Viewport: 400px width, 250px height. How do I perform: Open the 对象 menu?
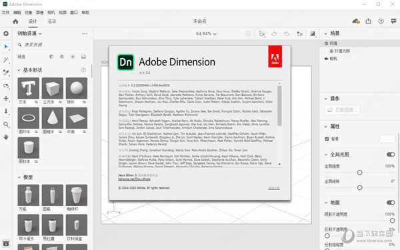(28, 13)
